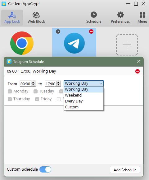Choose Custom from dropdown list
The height and width of the screenshot is (180, 149).
click(x=84, y=107)
